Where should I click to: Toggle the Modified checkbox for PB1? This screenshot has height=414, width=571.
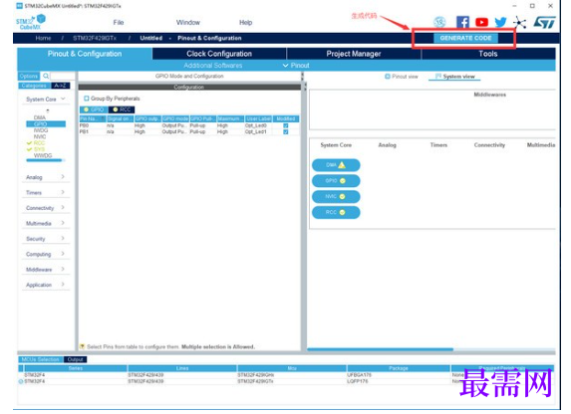[286, 132]
